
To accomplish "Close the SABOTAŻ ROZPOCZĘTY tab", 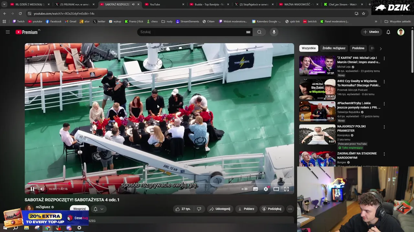I will (138, 5).
